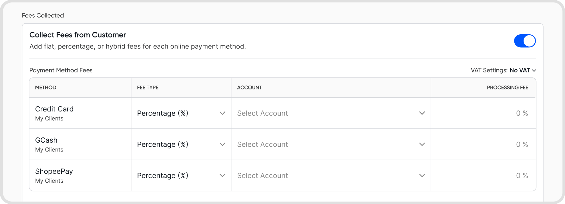The height and width of the screenshot is (204, 565).
Task: Click the Method column header
Action: pos(46,88)
